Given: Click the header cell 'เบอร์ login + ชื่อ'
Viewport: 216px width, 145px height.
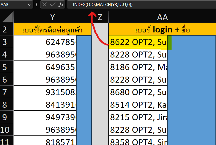Looking at the screenshot, I should 162,29.
